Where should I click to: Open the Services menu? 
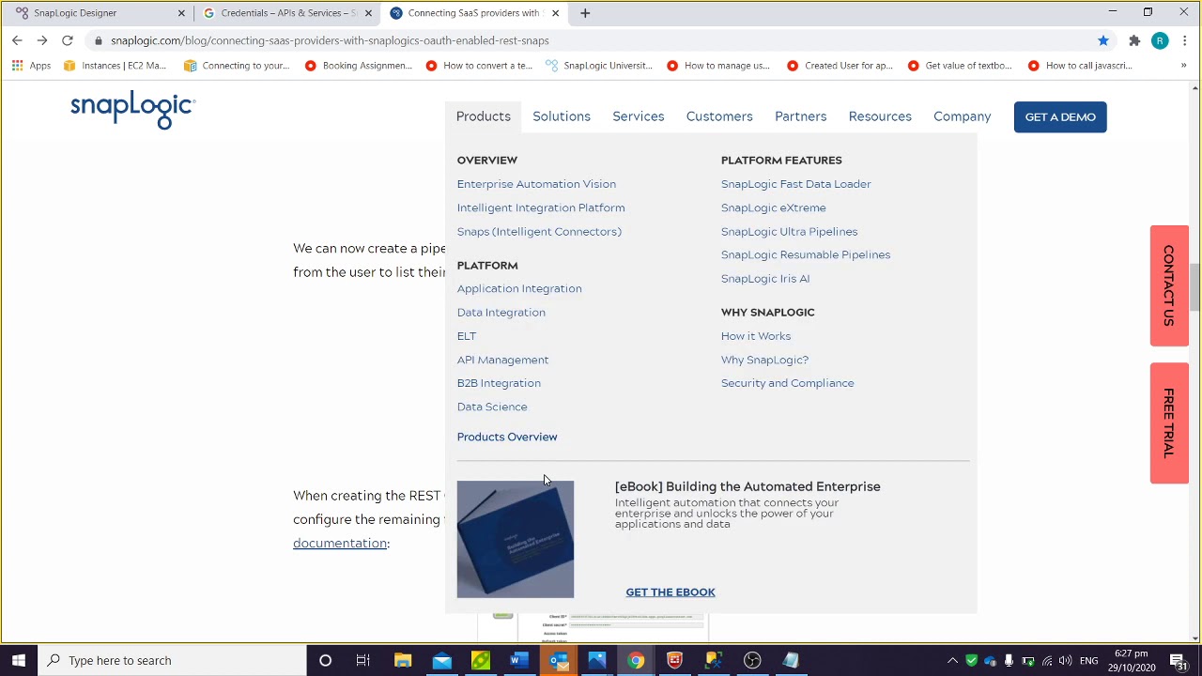click(x=639, y=116)
